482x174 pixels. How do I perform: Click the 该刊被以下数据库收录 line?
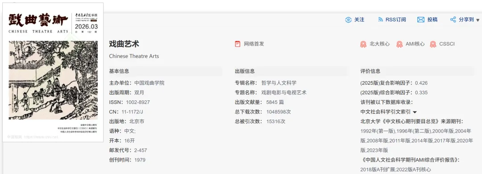386,102
